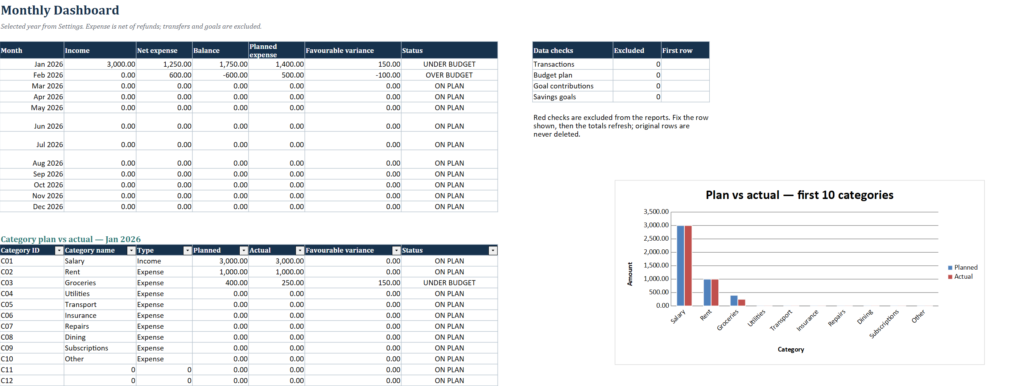Viewport: 1023px width, 386px height.
Task: Select the 'Budget plan' data check row
Action: pyautogui.click(x=621, y=75)
